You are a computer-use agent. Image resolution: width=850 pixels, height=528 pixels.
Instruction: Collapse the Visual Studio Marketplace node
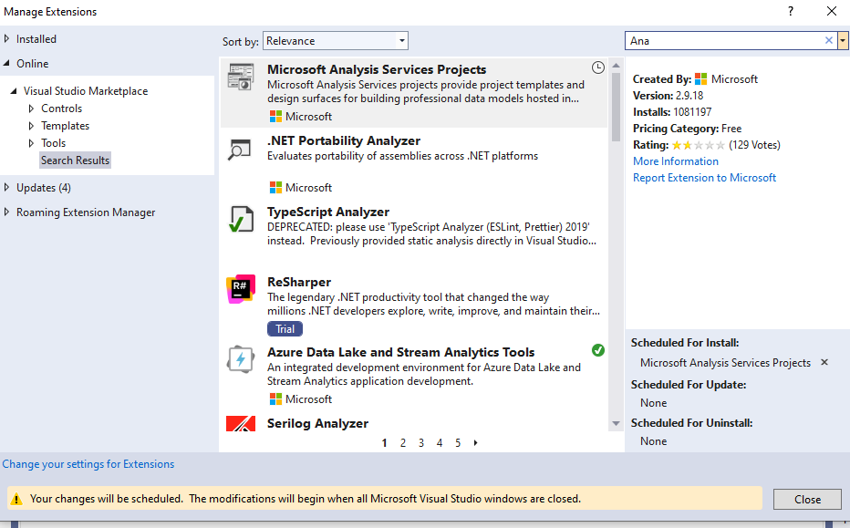(x=14, y=91)
